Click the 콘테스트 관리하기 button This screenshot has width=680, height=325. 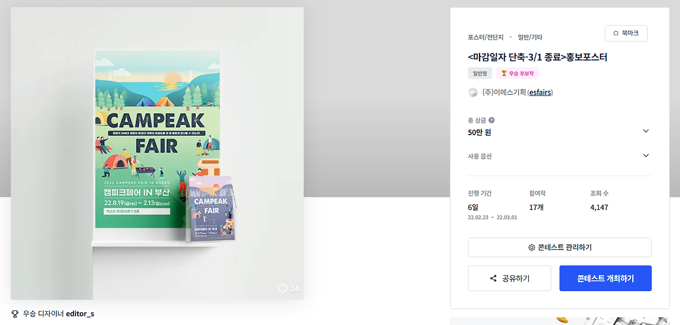click(x=559, y=248)
